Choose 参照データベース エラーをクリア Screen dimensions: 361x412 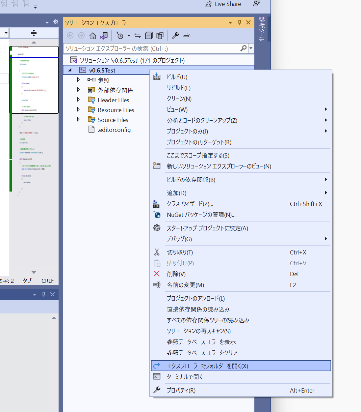click(x=241, y=353)
